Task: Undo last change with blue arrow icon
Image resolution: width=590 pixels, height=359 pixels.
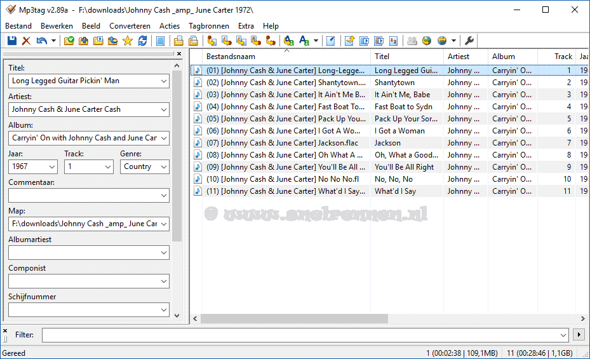Action: (x=41, y=41)
